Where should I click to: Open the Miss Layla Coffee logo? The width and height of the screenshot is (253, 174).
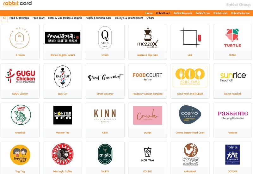[63, 154]
